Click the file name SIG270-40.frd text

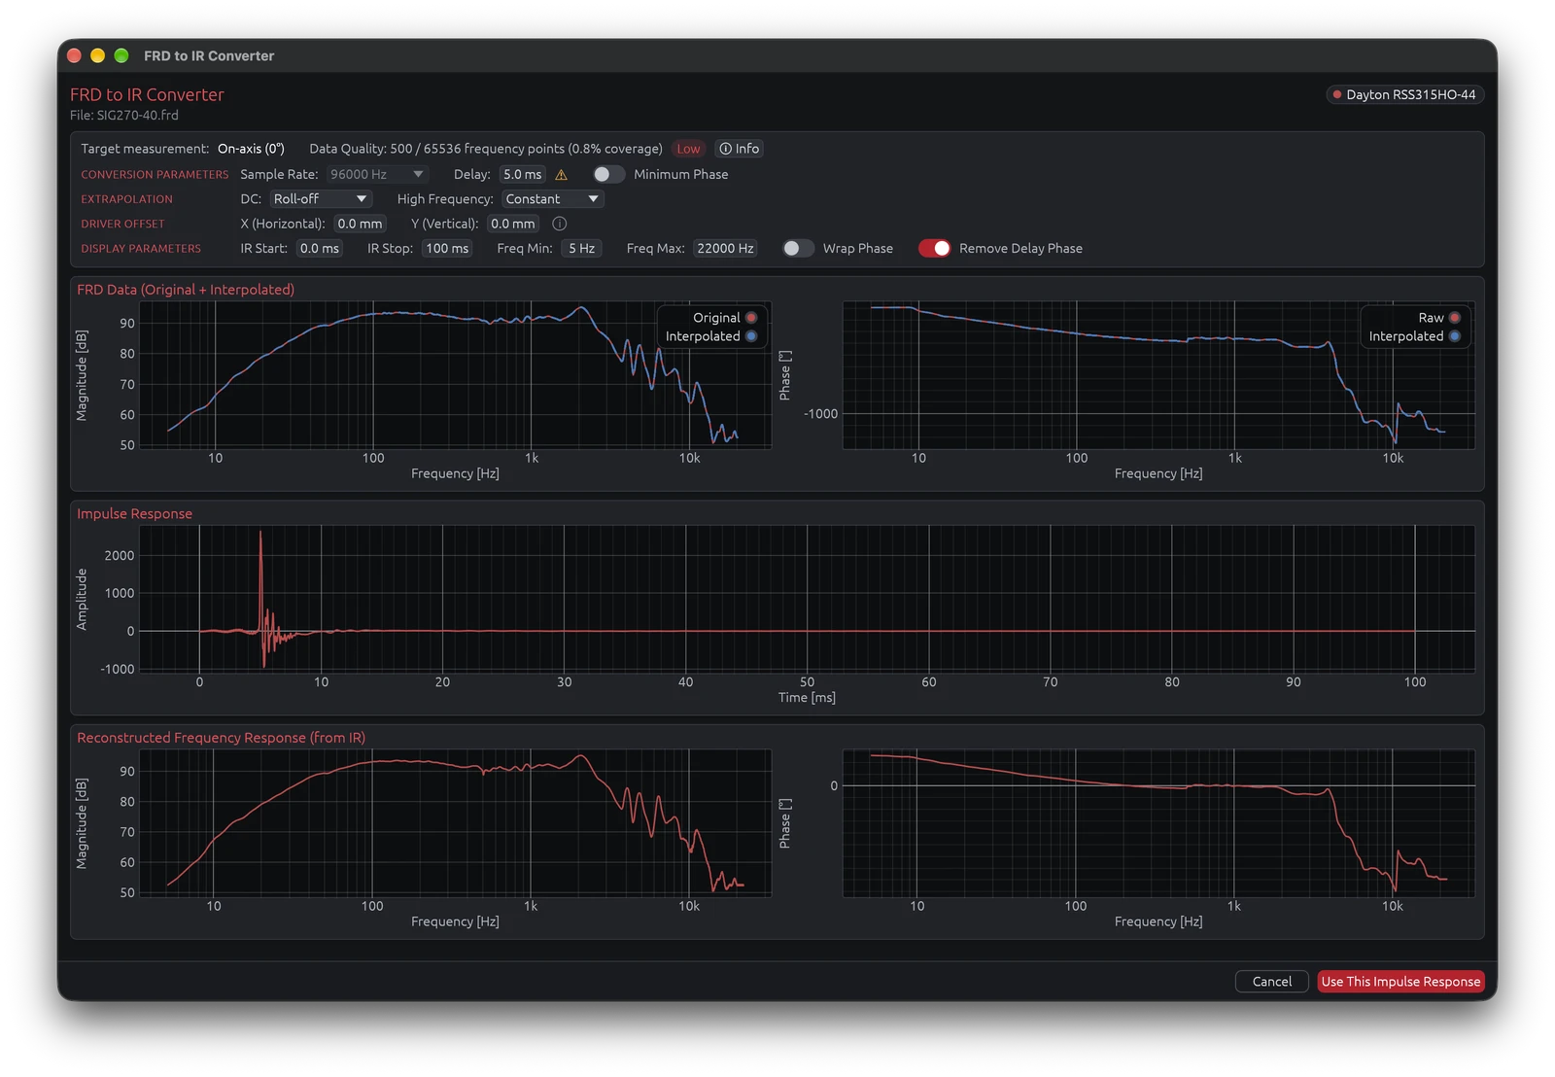[x=138, y=115]
